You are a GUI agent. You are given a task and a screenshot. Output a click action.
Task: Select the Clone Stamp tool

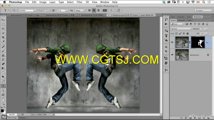click(x=3, y=55)
